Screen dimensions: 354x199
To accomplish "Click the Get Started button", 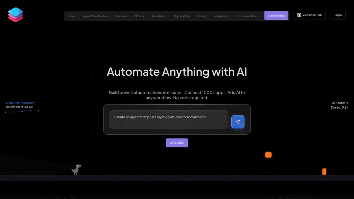I will [177, 143].
